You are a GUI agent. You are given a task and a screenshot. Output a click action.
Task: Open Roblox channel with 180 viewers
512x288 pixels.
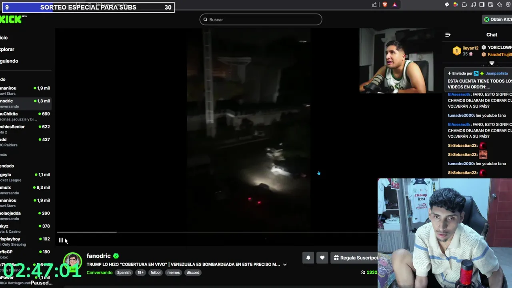(26, 254)
